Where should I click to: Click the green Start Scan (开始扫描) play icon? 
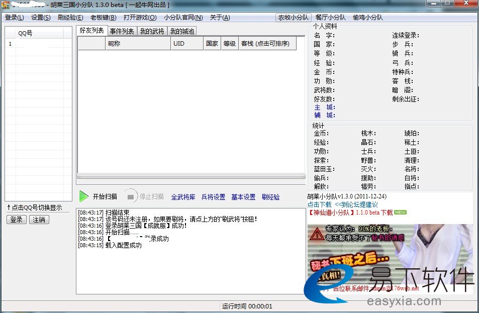pos(84,196)
